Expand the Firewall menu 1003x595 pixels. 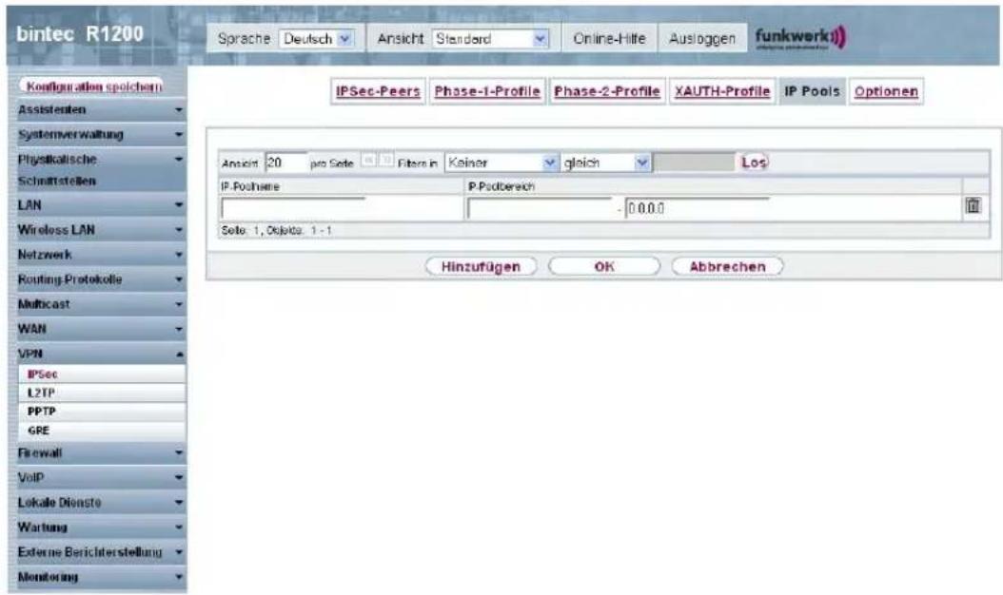(101, 453)
